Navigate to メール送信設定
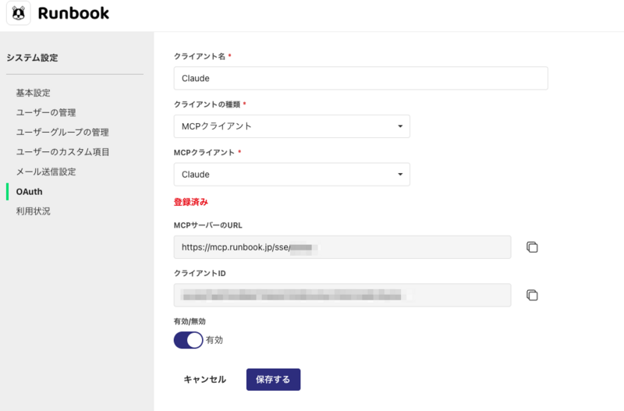 click(x=45, y=171)
